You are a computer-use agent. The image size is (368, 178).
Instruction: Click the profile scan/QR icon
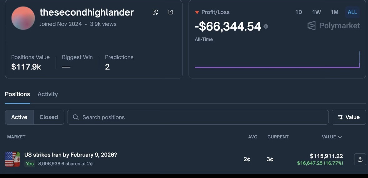pos(155,12)
